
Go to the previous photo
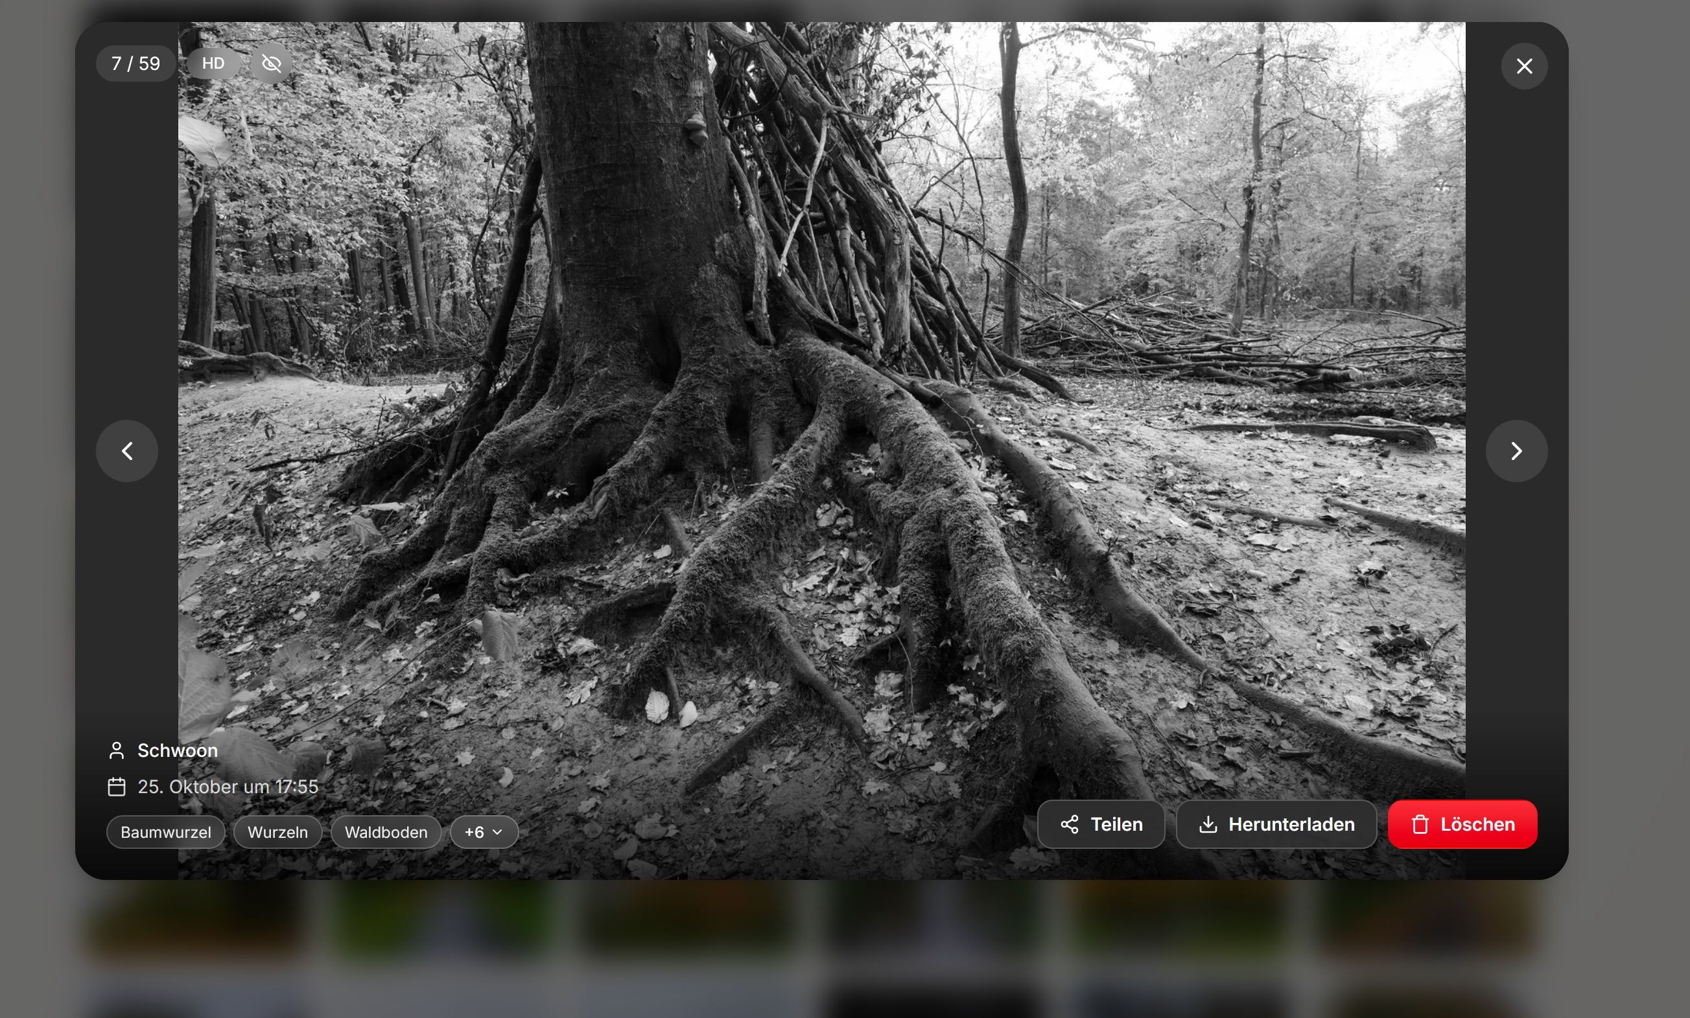click(x=127, y=451)
